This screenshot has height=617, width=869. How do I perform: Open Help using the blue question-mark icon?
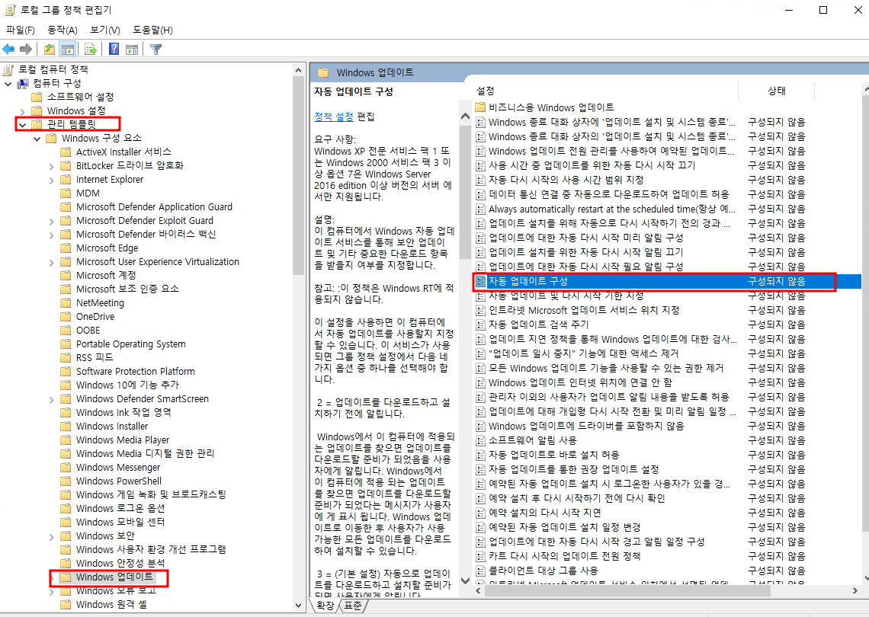(114, 50)
